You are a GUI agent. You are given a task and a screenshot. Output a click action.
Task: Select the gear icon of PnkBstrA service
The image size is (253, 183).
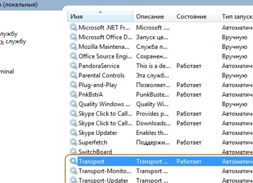[73, 94]
